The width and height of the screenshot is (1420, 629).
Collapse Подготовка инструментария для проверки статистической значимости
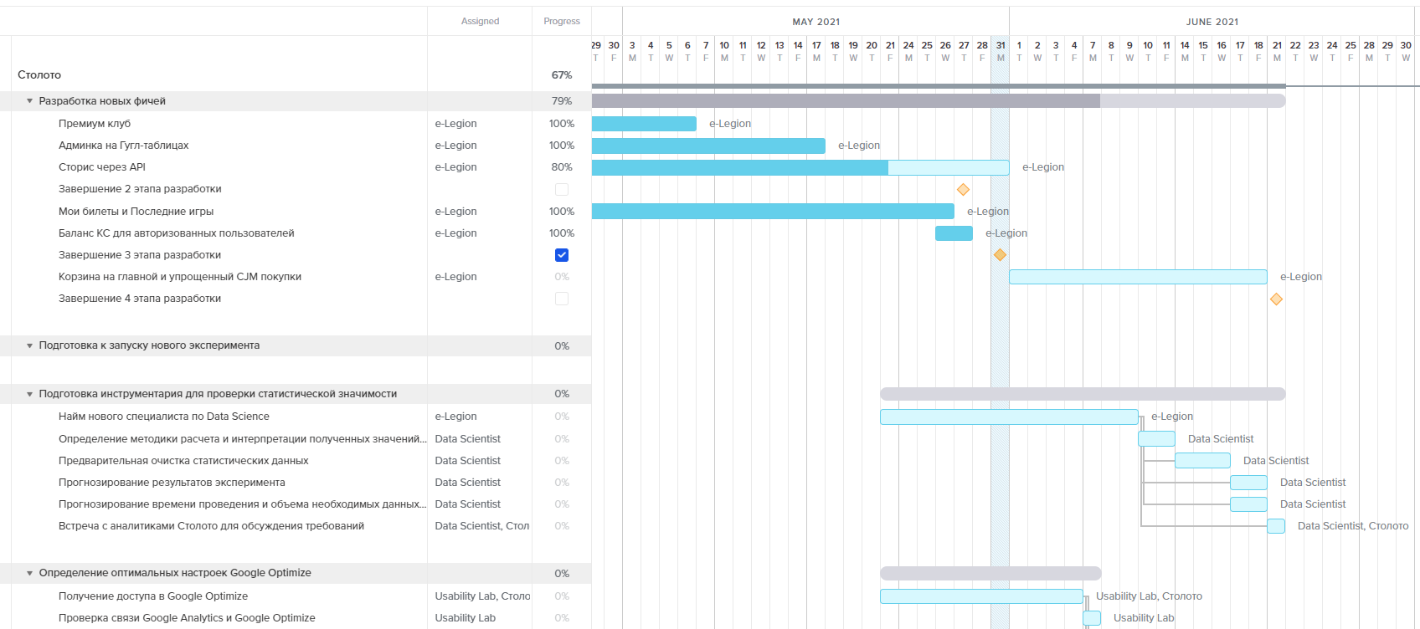click(x=30, y=394)
